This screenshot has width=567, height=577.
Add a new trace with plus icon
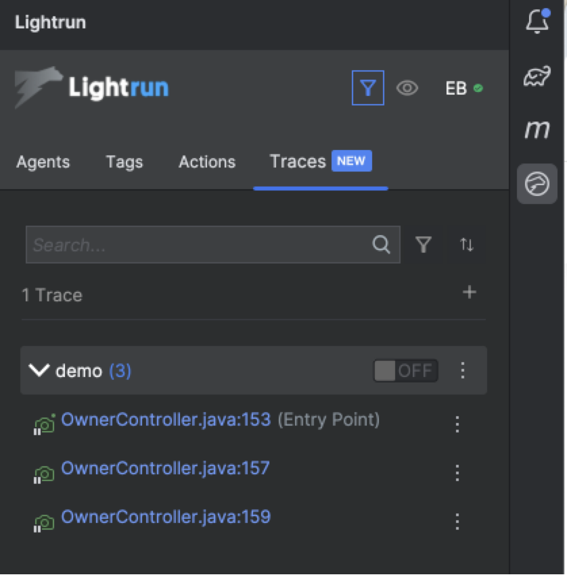tap(469, 293)
